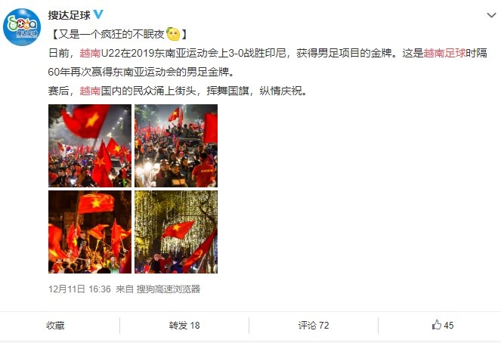Open the post timestamp 12月11日 16:36

pyautogui.click(x=79, y=289)
